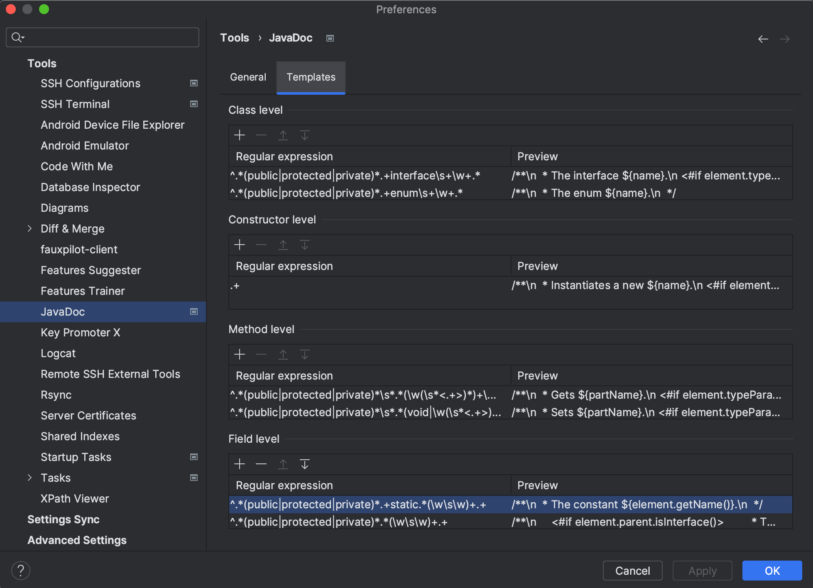Remove the selected Field level template
This screenshot has height=588, width=813.
(x=261, y=464)
